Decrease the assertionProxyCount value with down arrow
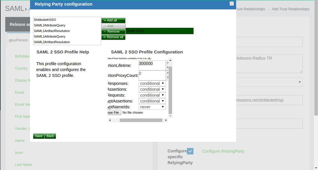This screenshot has width=318, height=170. [x=168, y=78]
